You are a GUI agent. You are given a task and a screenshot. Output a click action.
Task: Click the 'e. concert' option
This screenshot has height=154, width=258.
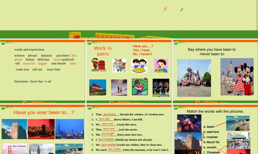(209, 147)
